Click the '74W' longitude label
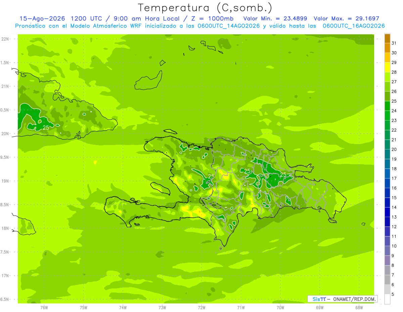The image size is (403, 312). (x=123, y=308)
